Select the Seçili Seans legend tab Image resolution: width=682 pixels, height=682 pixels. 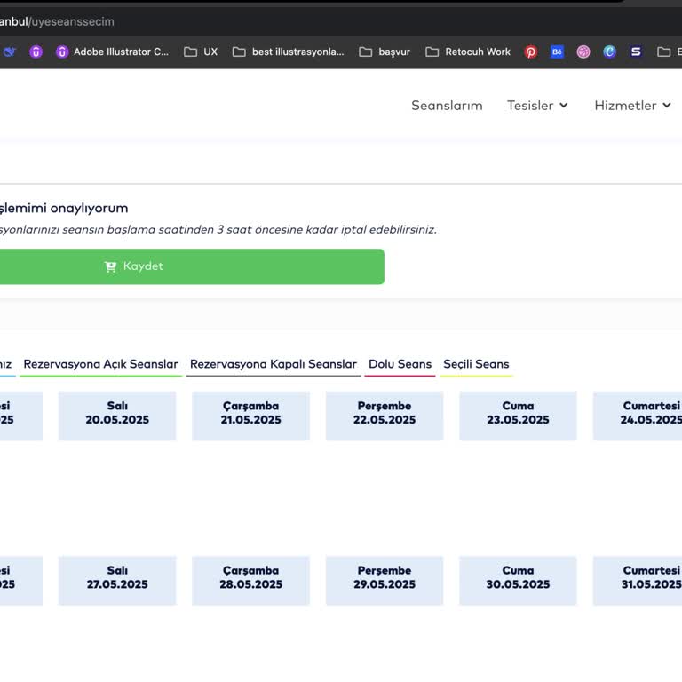(x=476, y=364)
